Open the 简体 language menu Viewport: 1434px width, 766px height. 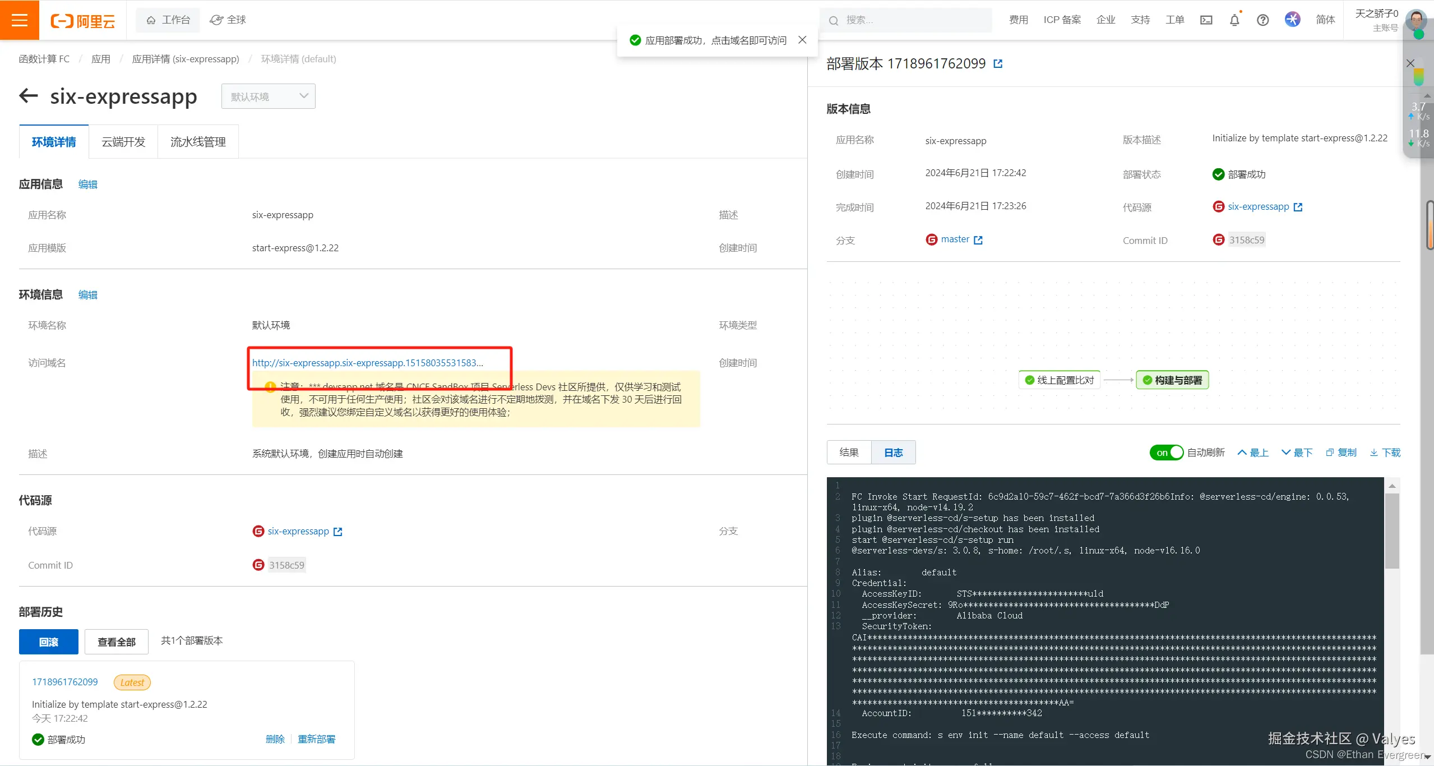[1325, 20]
